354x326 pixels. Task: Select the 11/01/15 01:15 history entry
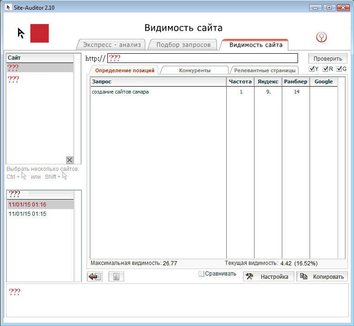pyautogui.click(x=27, y=214)
